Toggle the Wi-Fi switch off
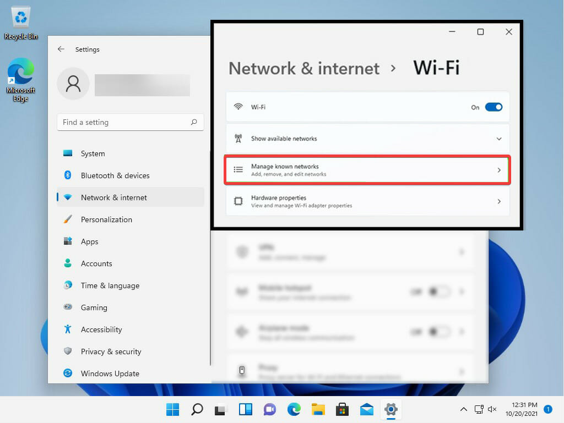The image size is (564, 423). (x=493, y=107)
